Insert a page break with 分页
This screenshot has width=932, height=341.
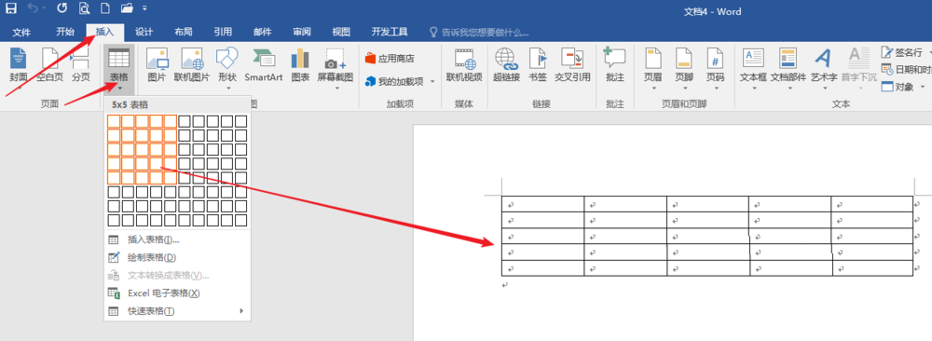point(81,66)
